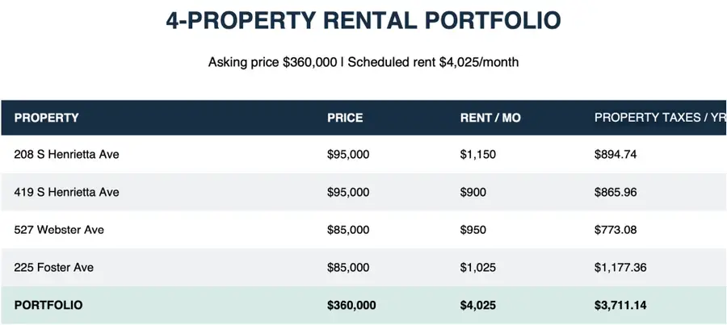
Task: Click the $1,025 rent for Foster Ave
Action: [x=478, y=267]
